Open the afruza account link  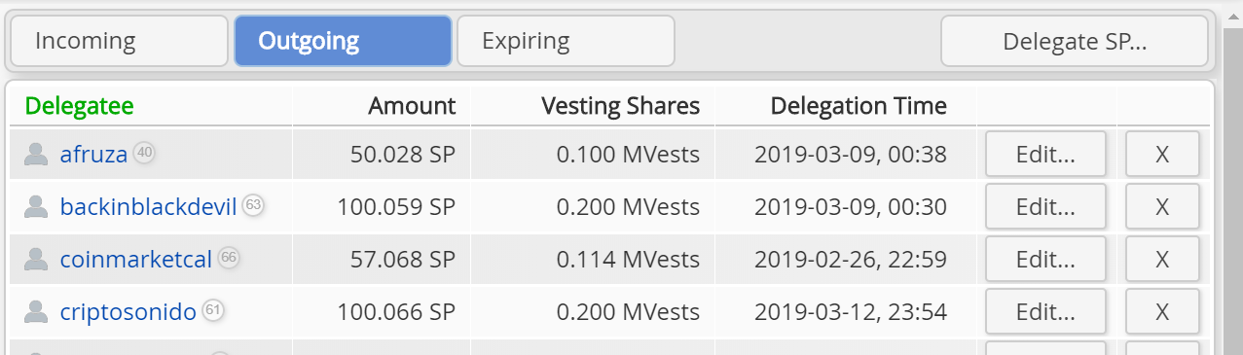(x=94, y=154)
